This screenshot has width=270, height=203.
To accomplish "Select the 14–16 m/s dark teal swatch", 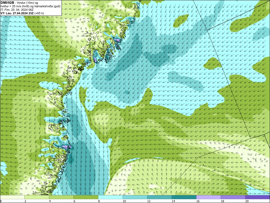I will tap(184, 197).
